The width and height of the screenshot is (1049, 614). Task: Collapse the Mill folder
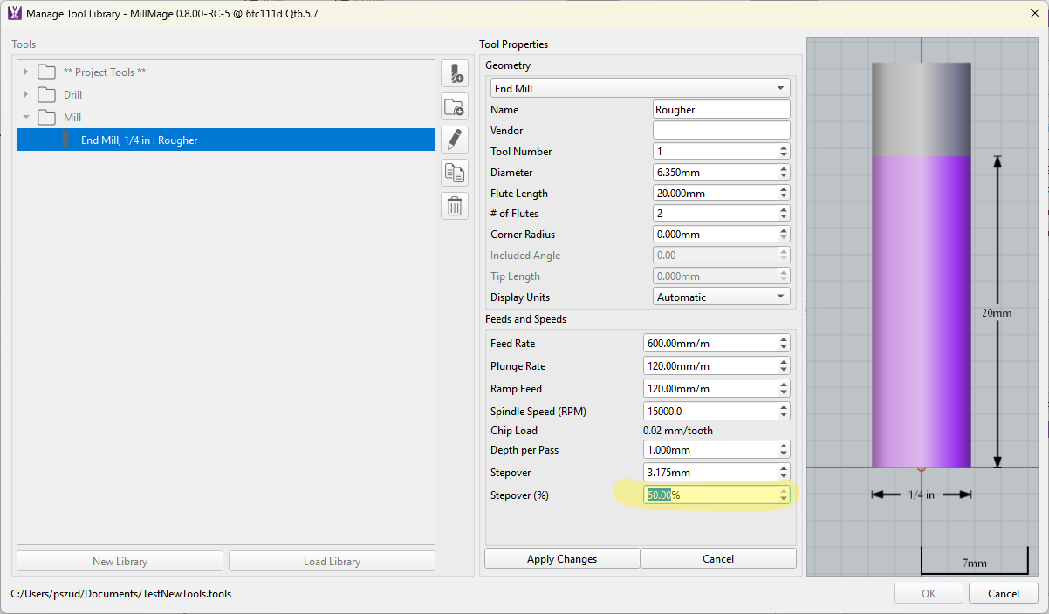[x=26, y=117]
